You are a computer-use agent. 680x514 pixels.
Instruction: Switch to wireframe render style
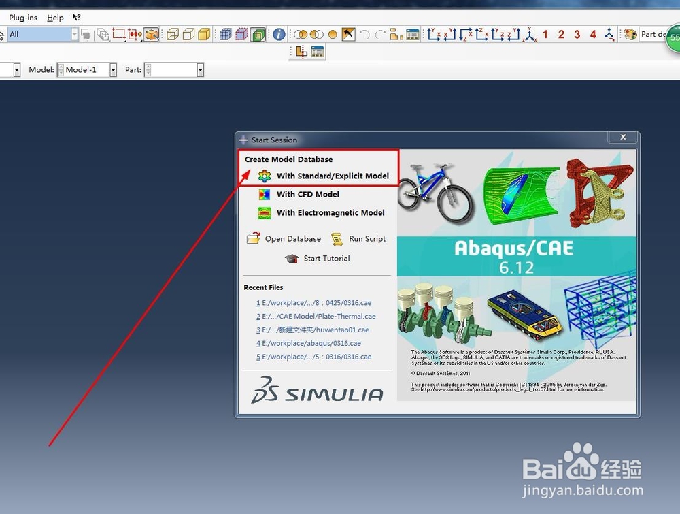pos(173,34)
